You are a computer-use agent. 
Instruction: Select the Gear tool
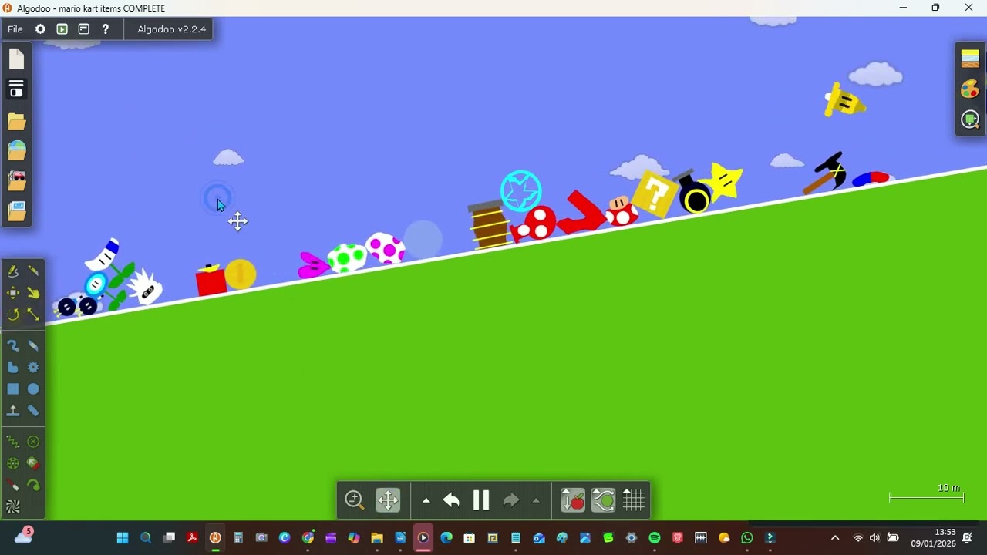pos(33,368)
